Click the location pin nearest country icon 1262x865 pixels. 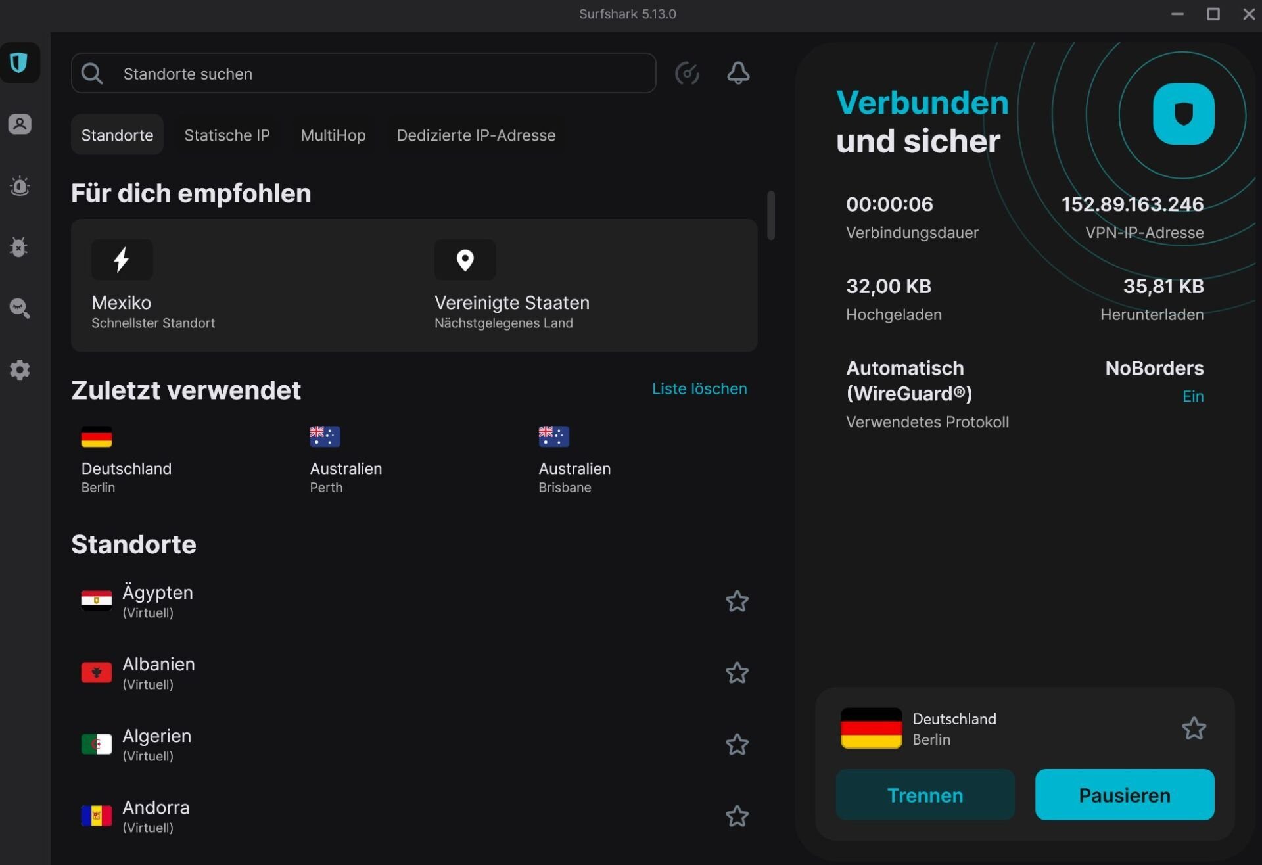(465, 260)
